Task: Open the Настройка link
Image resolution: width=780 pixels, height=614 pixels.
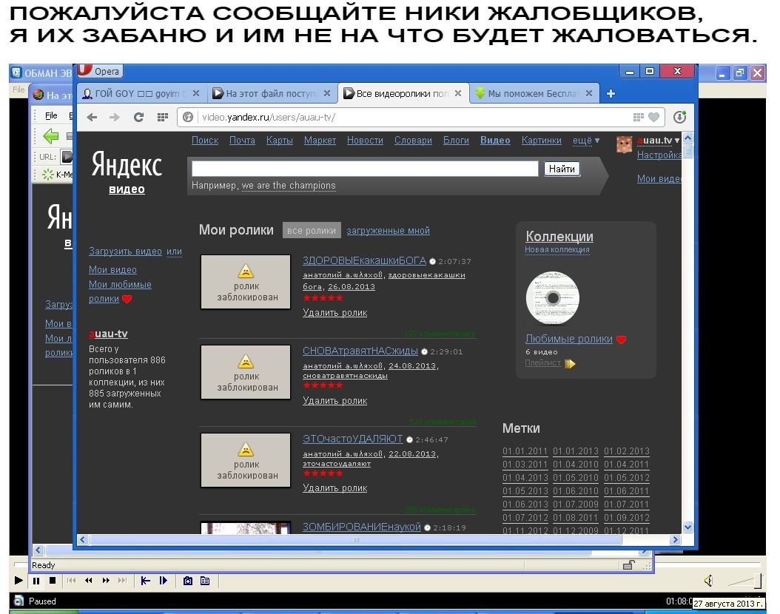Action: [659, 155]
